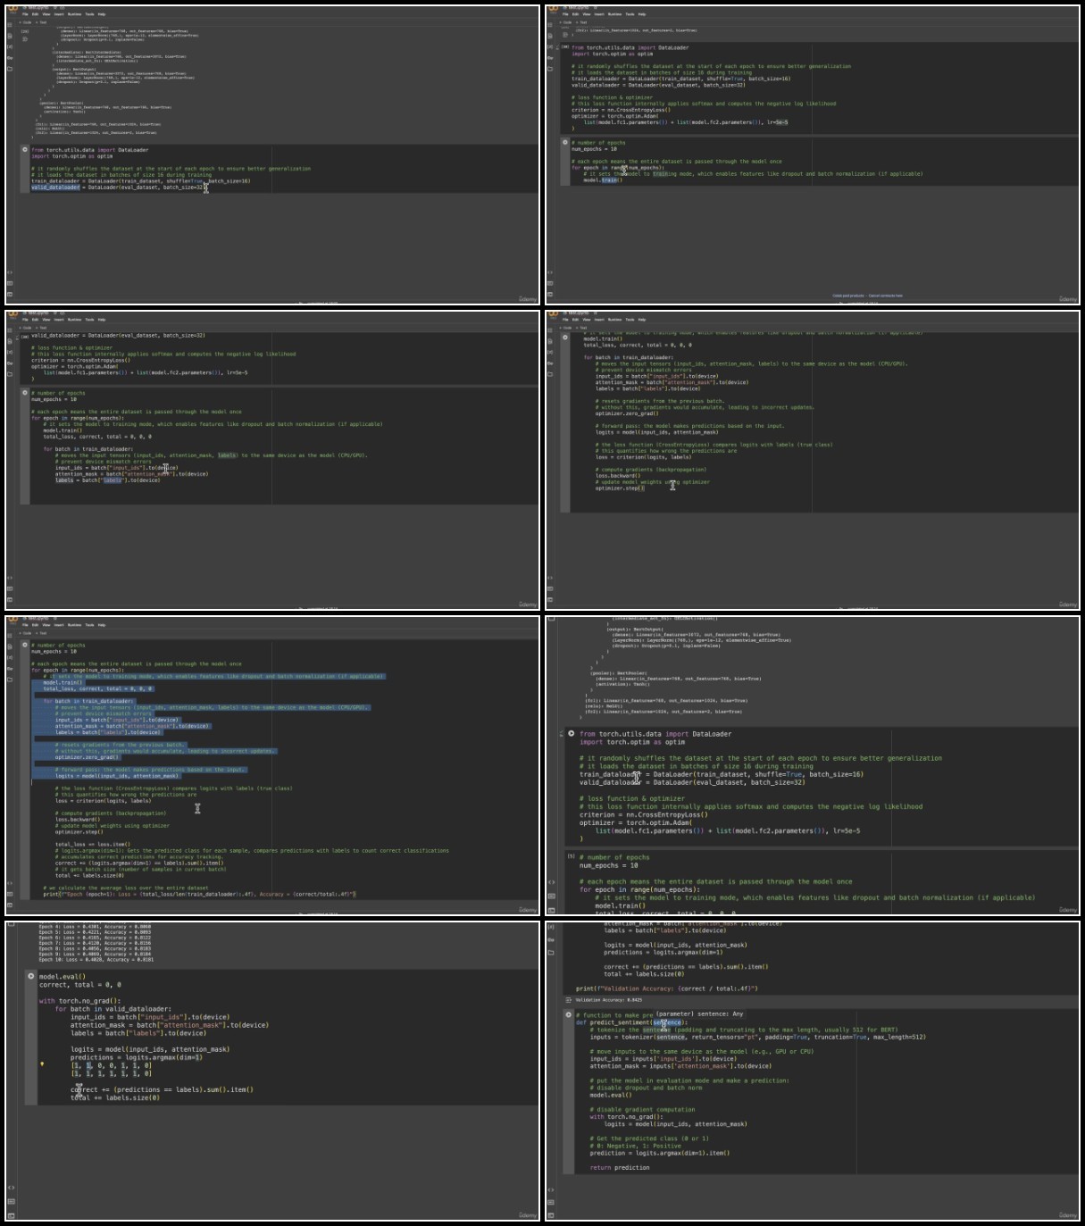Run the model.eval() validation cell
Viewport: 1085px width, 1226px height.
[x=30, y=976]
